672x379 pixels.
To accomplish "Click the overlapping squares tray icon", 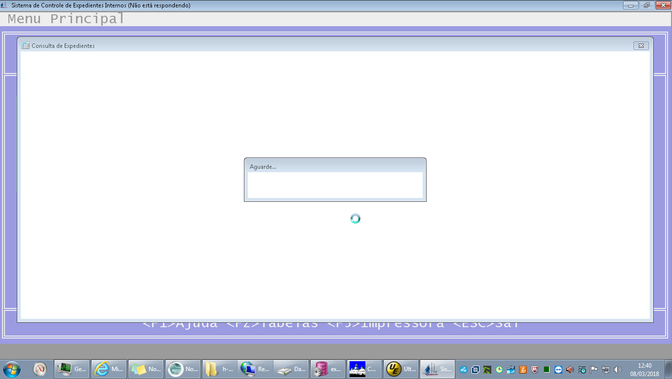I will click(475, 369).
